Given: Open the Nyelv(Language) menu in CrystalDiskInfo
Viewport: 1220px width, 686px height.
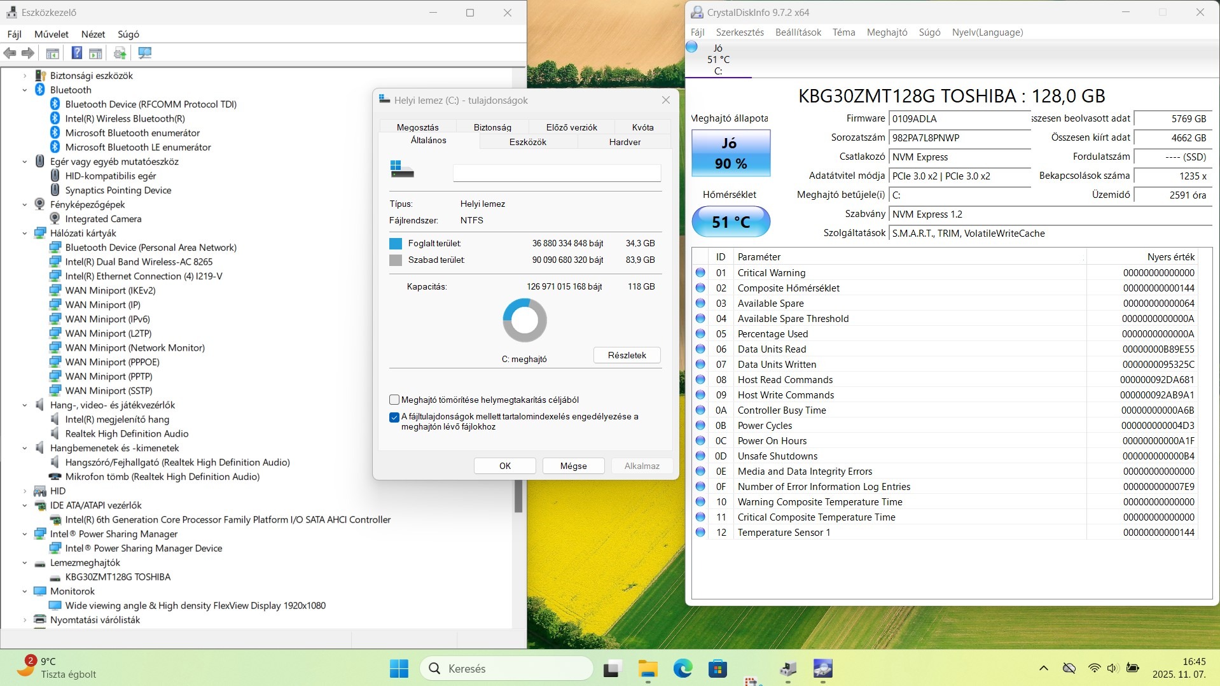Looking at the screenshot, I should pos(987,32).
